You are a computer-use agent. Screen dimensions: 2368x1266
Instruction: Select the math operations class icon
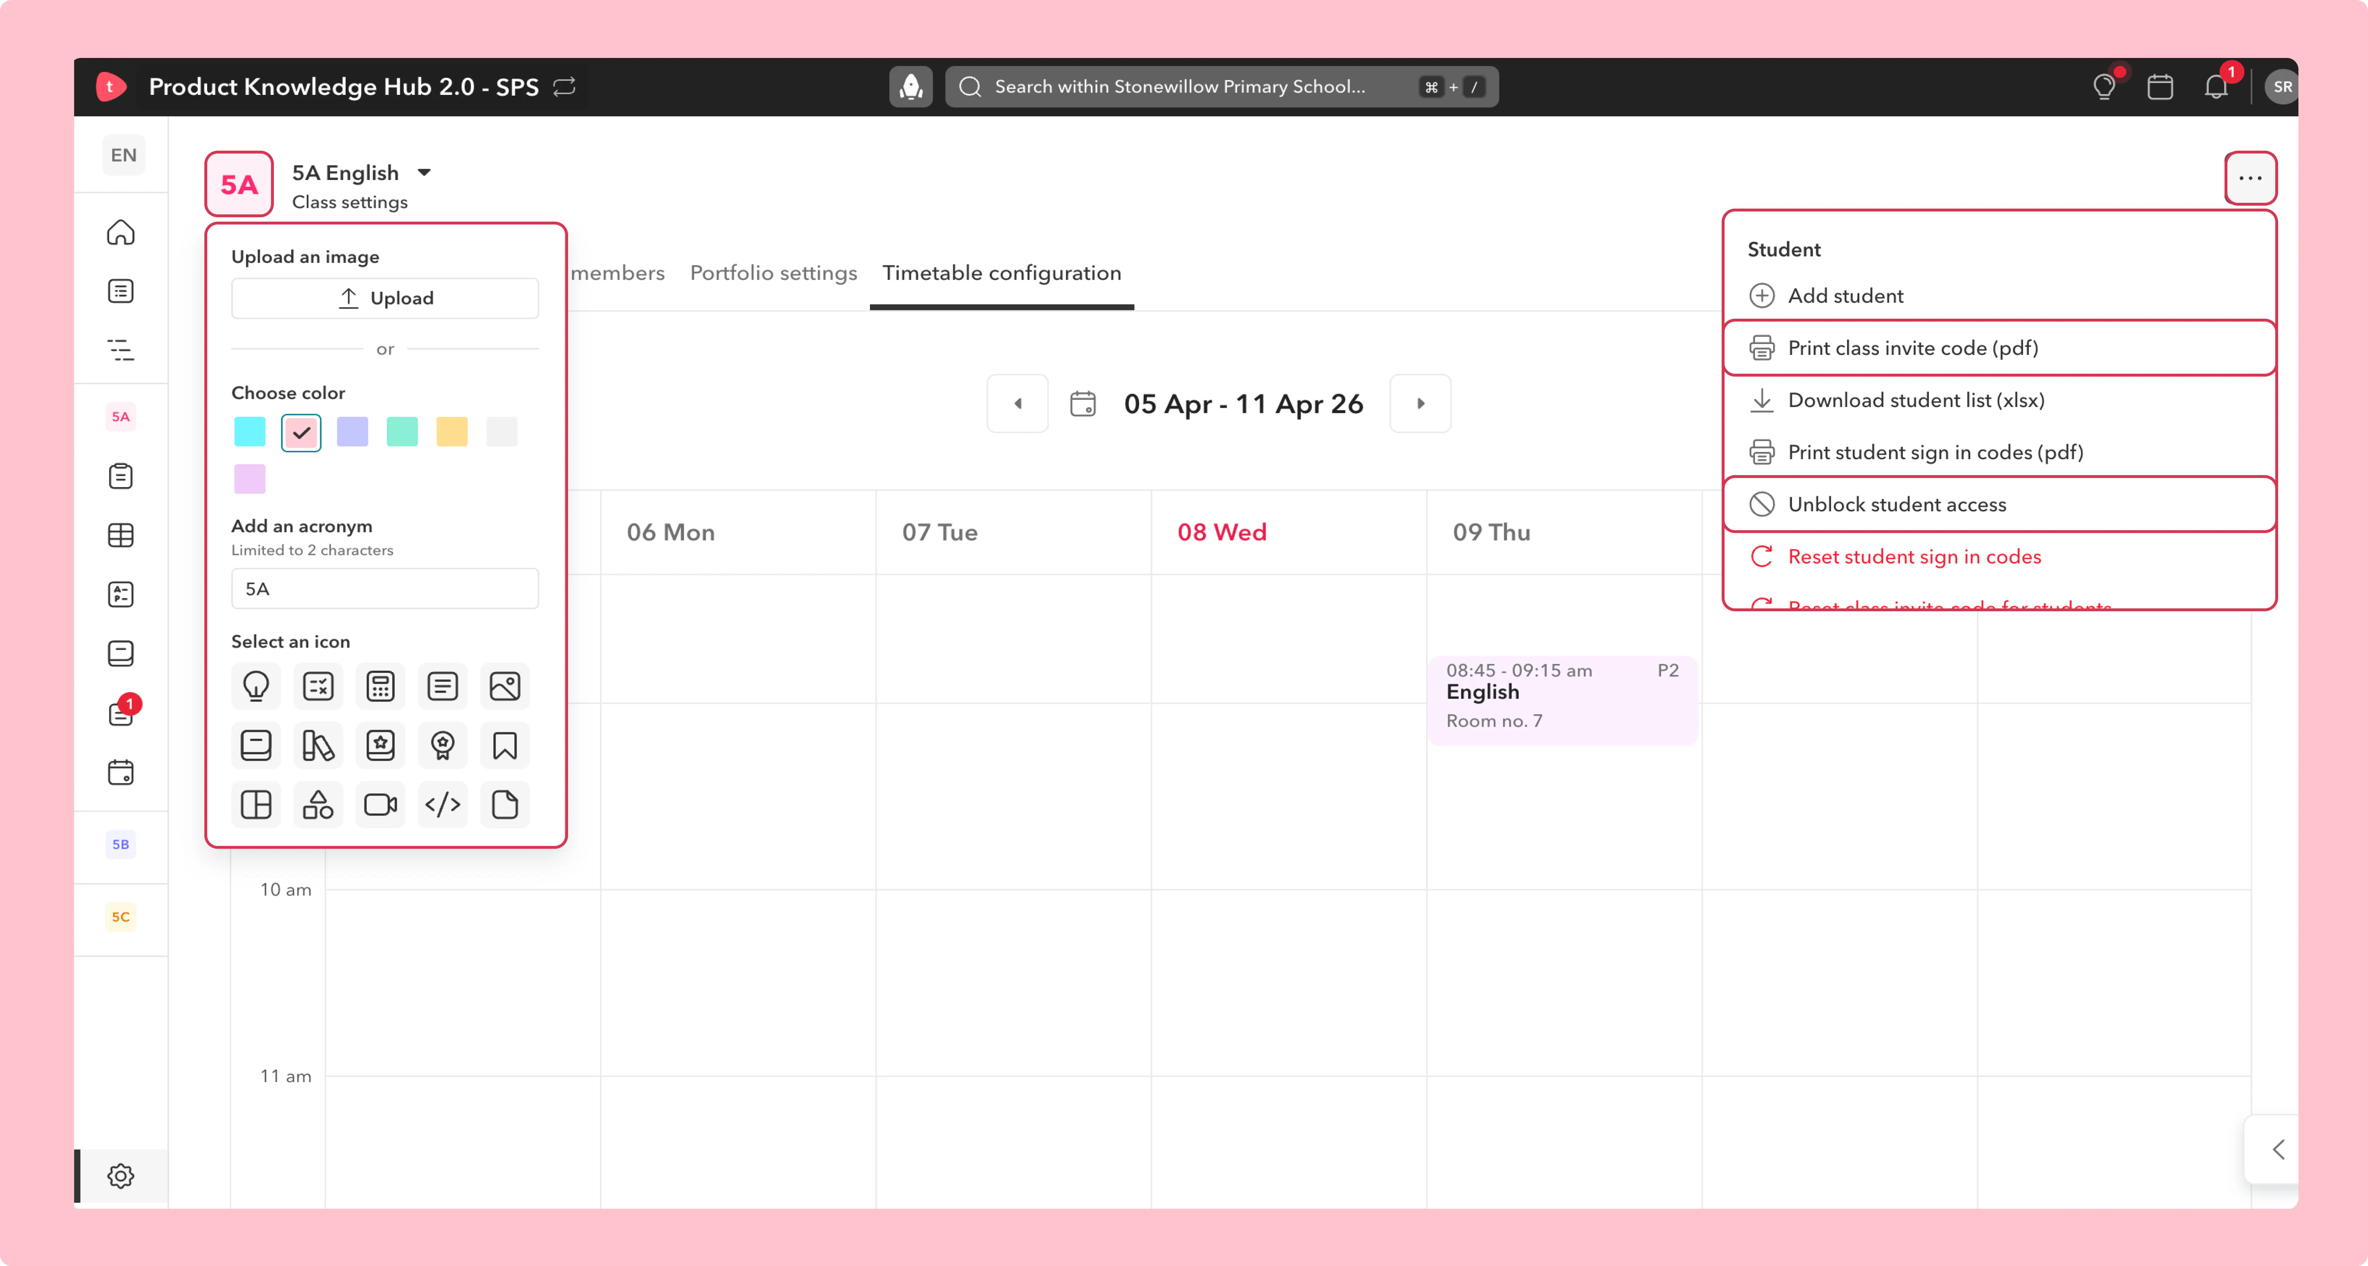click(x=318, y=686)
